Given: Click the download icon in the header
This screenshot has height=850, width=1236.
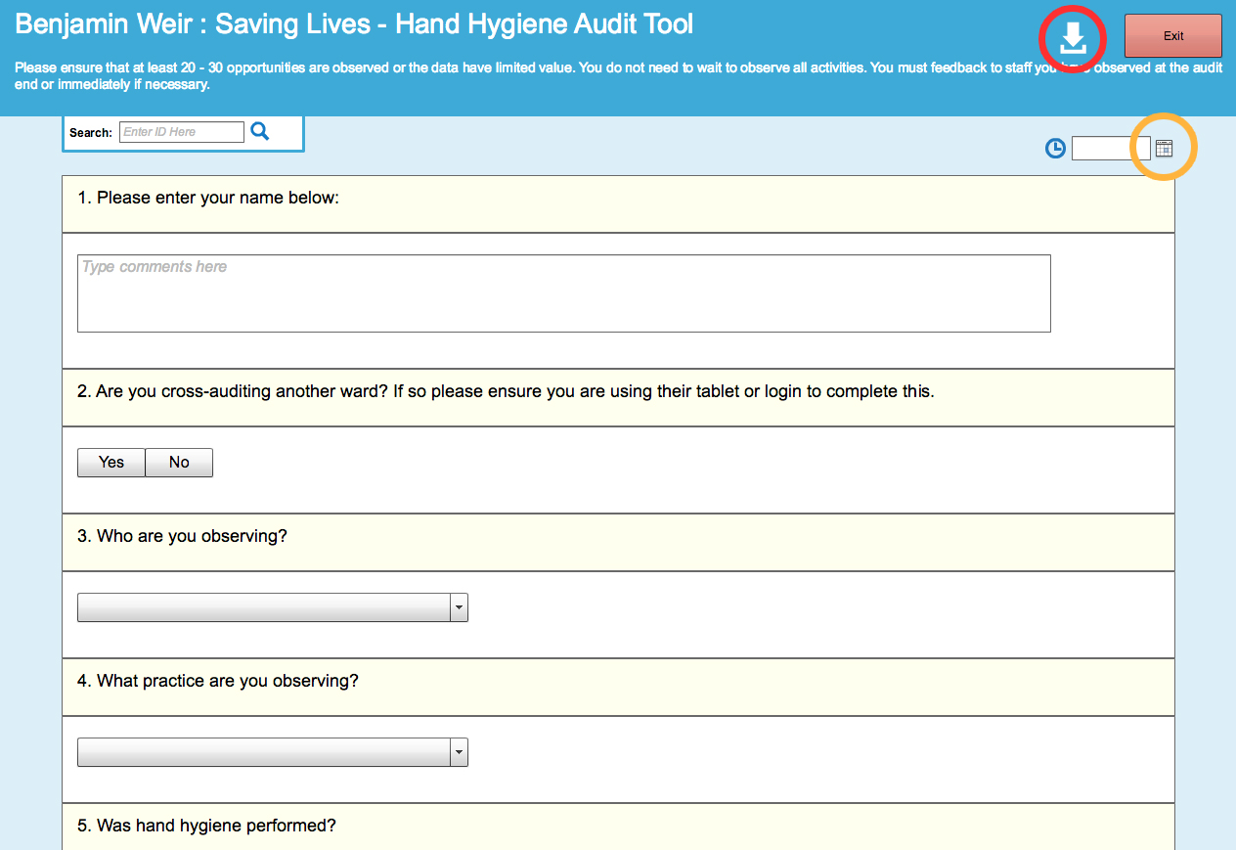Looking at the screenshot, I should click(x=1073, y=38).
